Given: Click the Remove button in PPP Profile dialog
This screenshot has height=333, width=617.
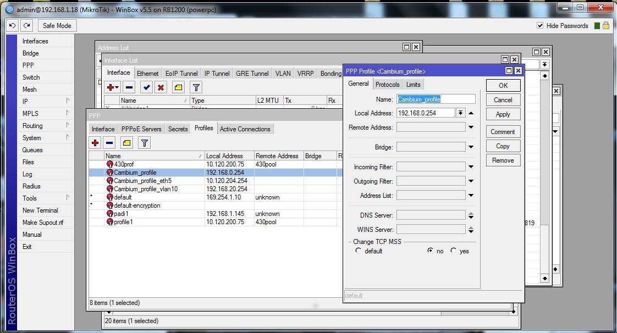Looking at the screenshot, I should pos(503,160).
